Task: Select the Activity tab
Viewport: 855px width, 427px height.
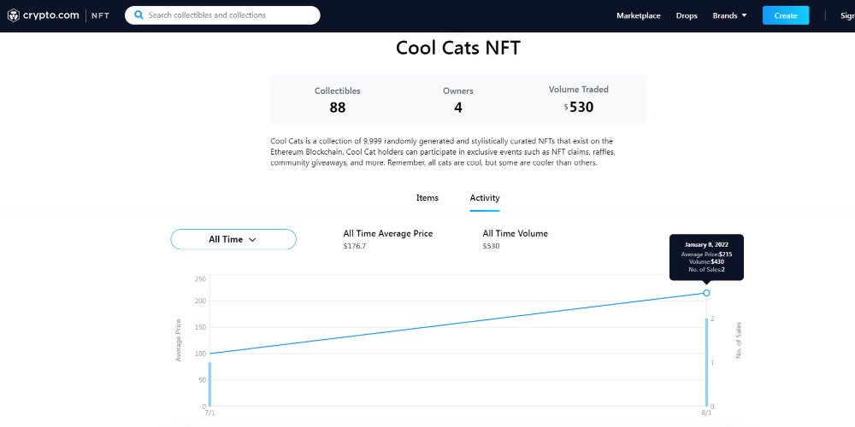Action: pos(485,198)
